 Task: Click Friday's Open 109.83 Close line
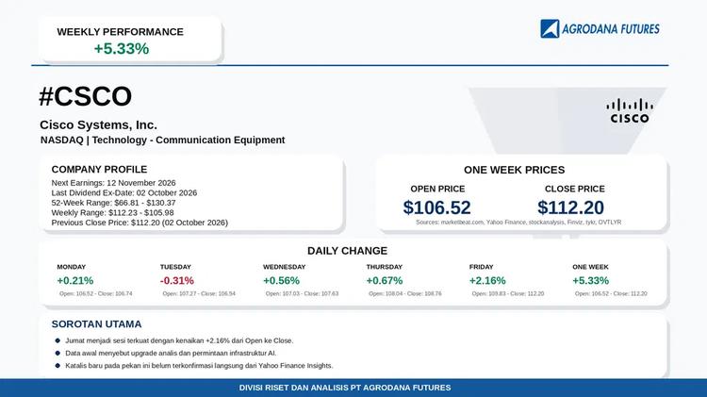(508, 293)
